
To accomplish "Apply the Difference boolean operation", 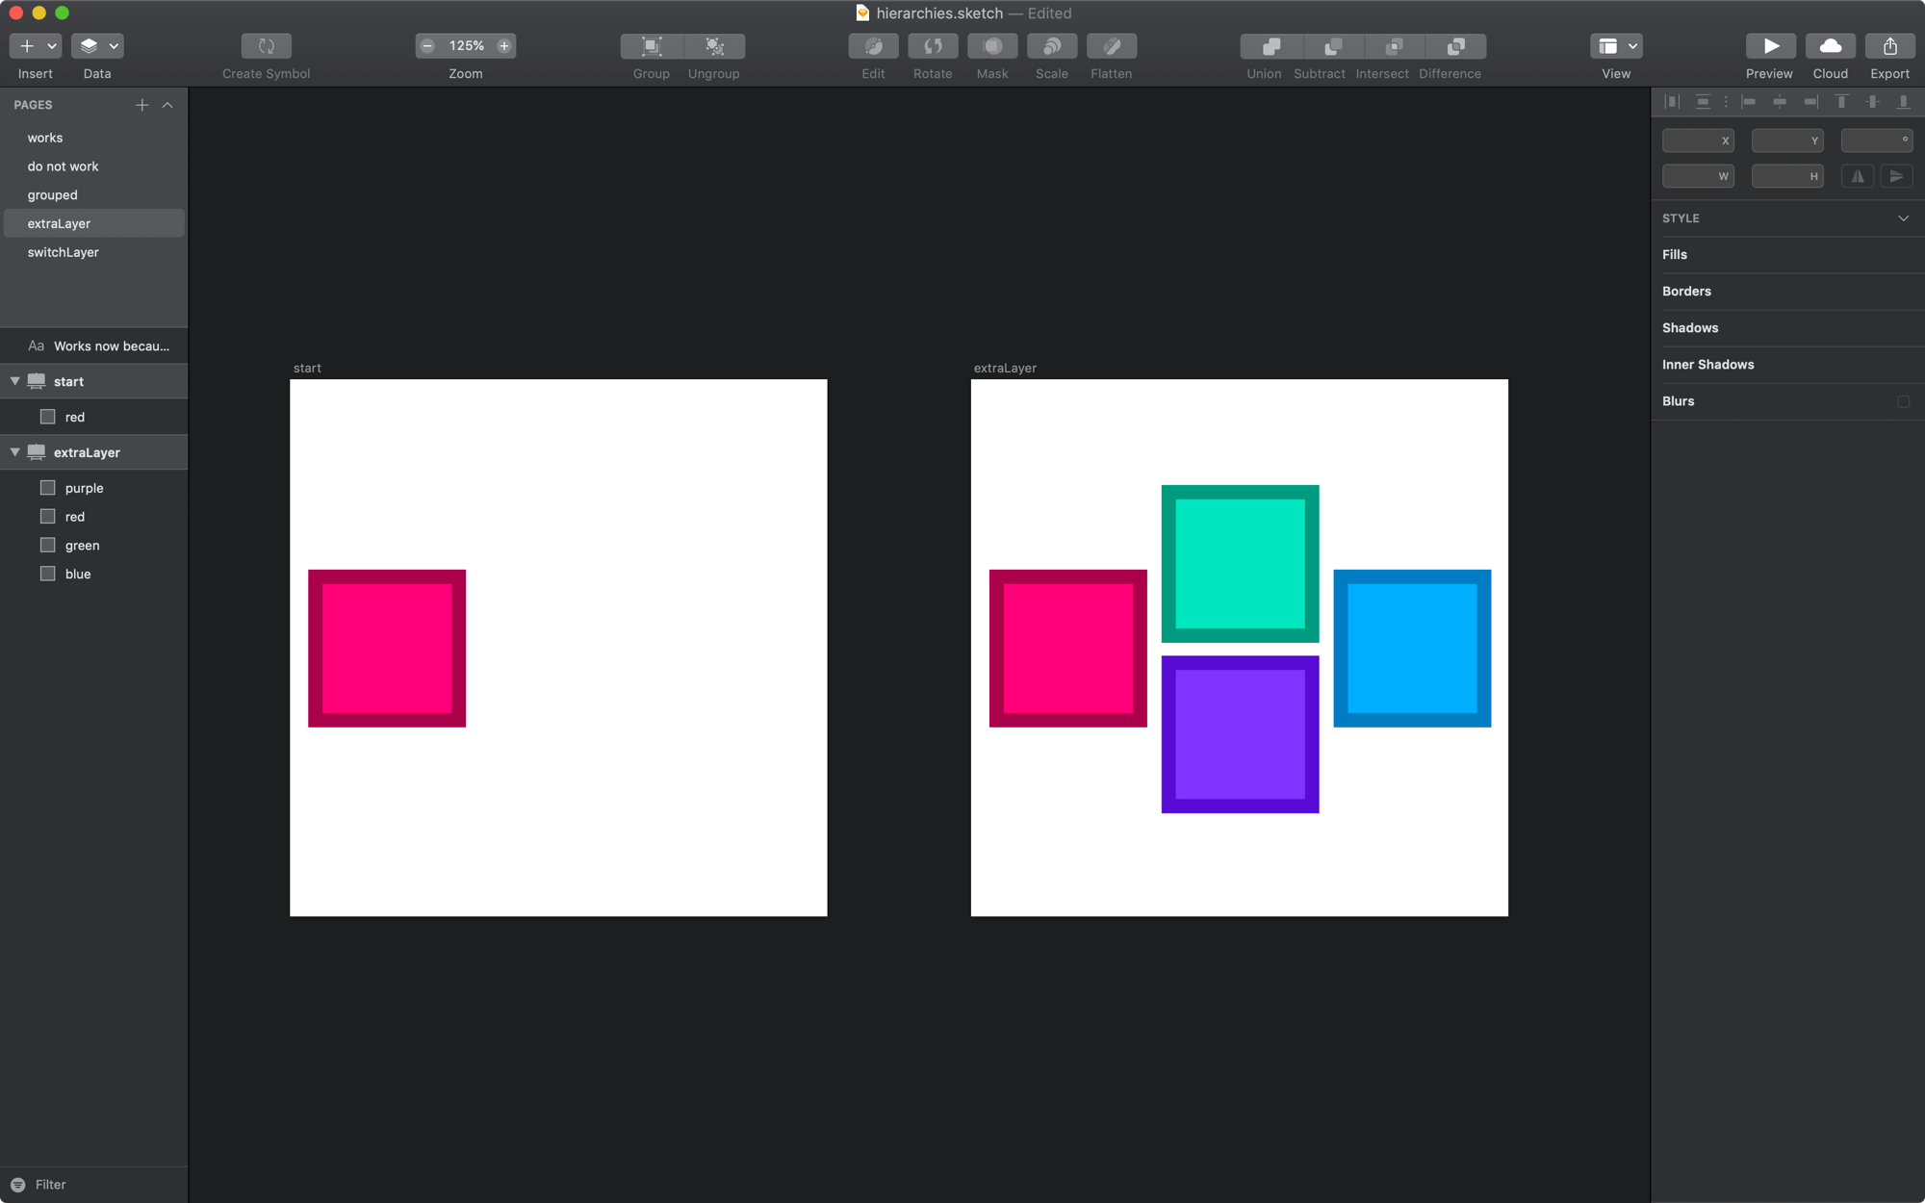I will (x=1455, y=46).
